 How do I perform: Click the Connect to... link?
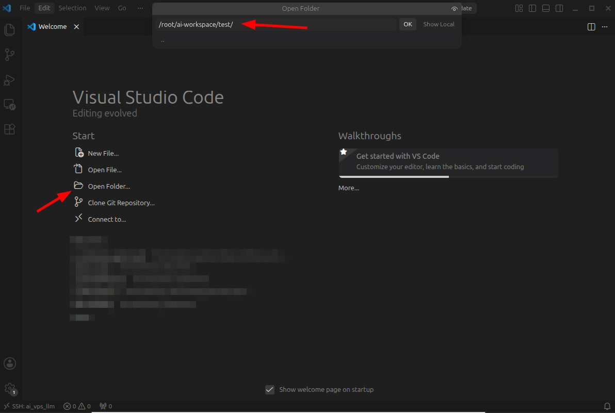107,219
